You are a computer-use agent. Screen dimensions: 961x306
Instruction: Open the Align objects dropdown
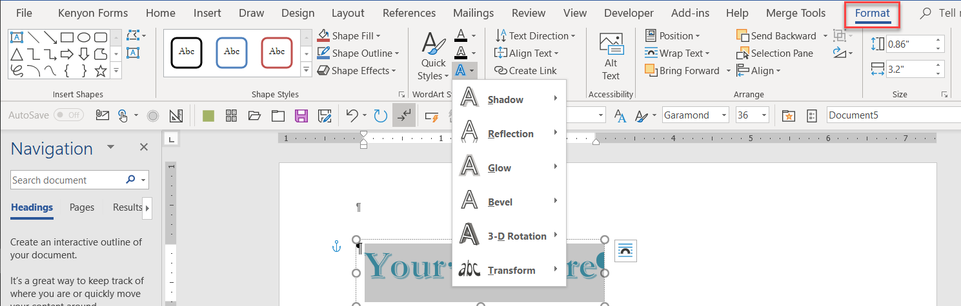(x=759, y=71)
